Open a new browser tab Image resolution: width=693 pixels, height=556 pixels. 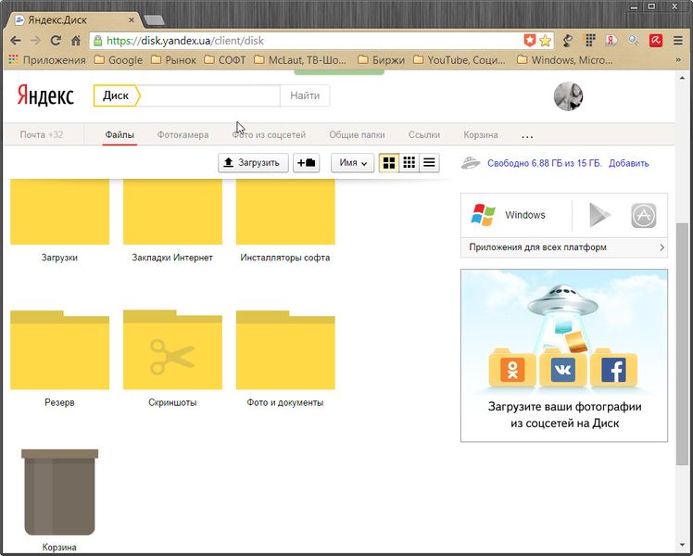point(154,20)
